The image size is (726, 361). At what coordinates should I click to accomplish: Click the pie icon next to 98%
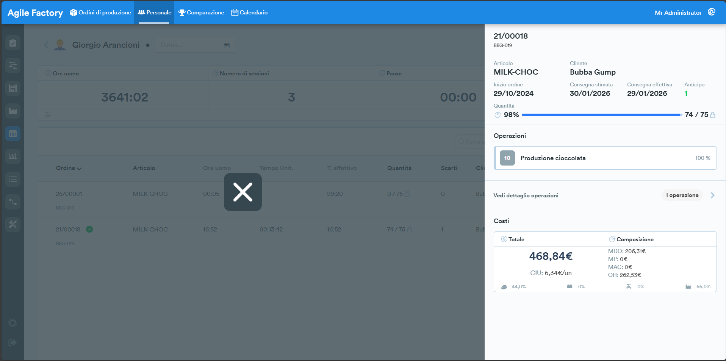[x=498, y=115]
